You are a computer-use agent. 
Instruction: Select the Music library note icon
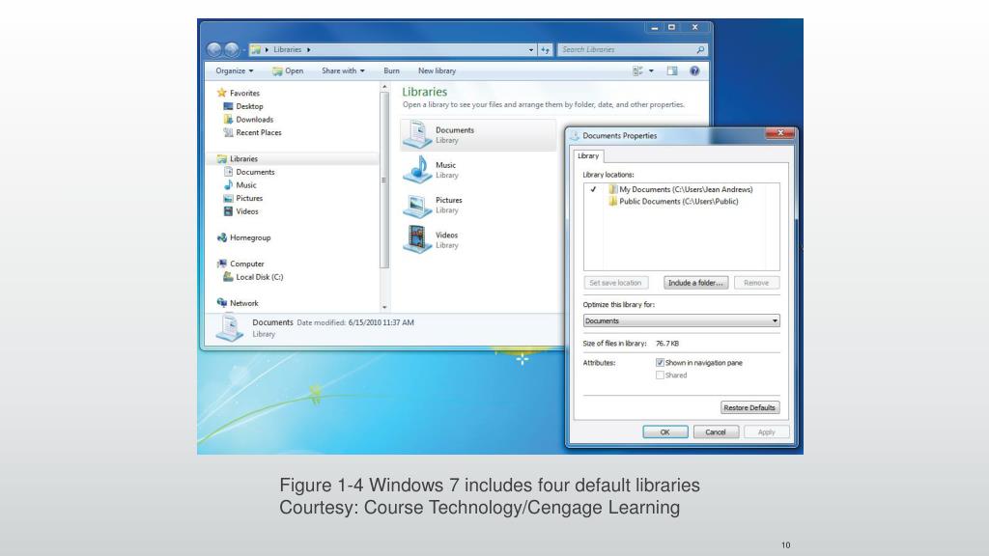417,170
